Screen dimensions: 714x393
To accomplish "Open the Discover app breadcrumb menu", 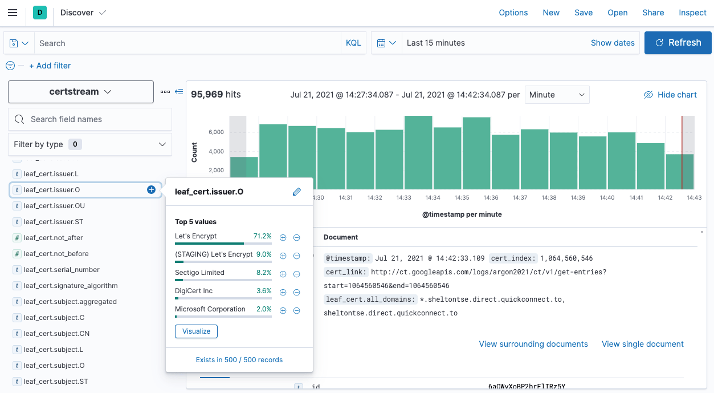I will tap(83, 12).
